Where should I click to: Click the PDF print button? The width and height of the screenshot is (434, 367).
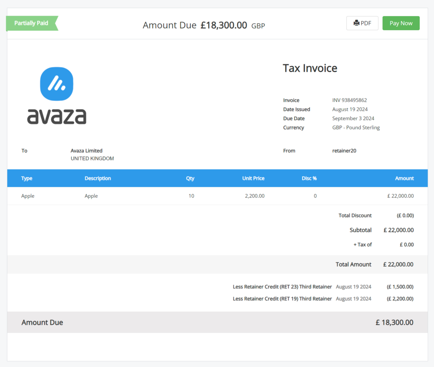click(x=362, y=23)
